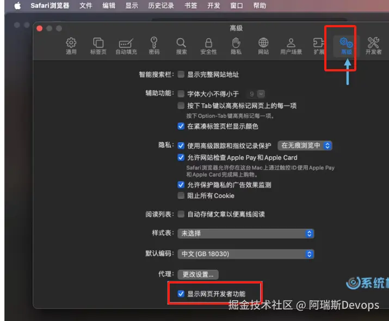Viewport: 389px width, 321px height.
Task: Open the 开发者 (Developer) tools tab
Action: (x=373, y=46)
